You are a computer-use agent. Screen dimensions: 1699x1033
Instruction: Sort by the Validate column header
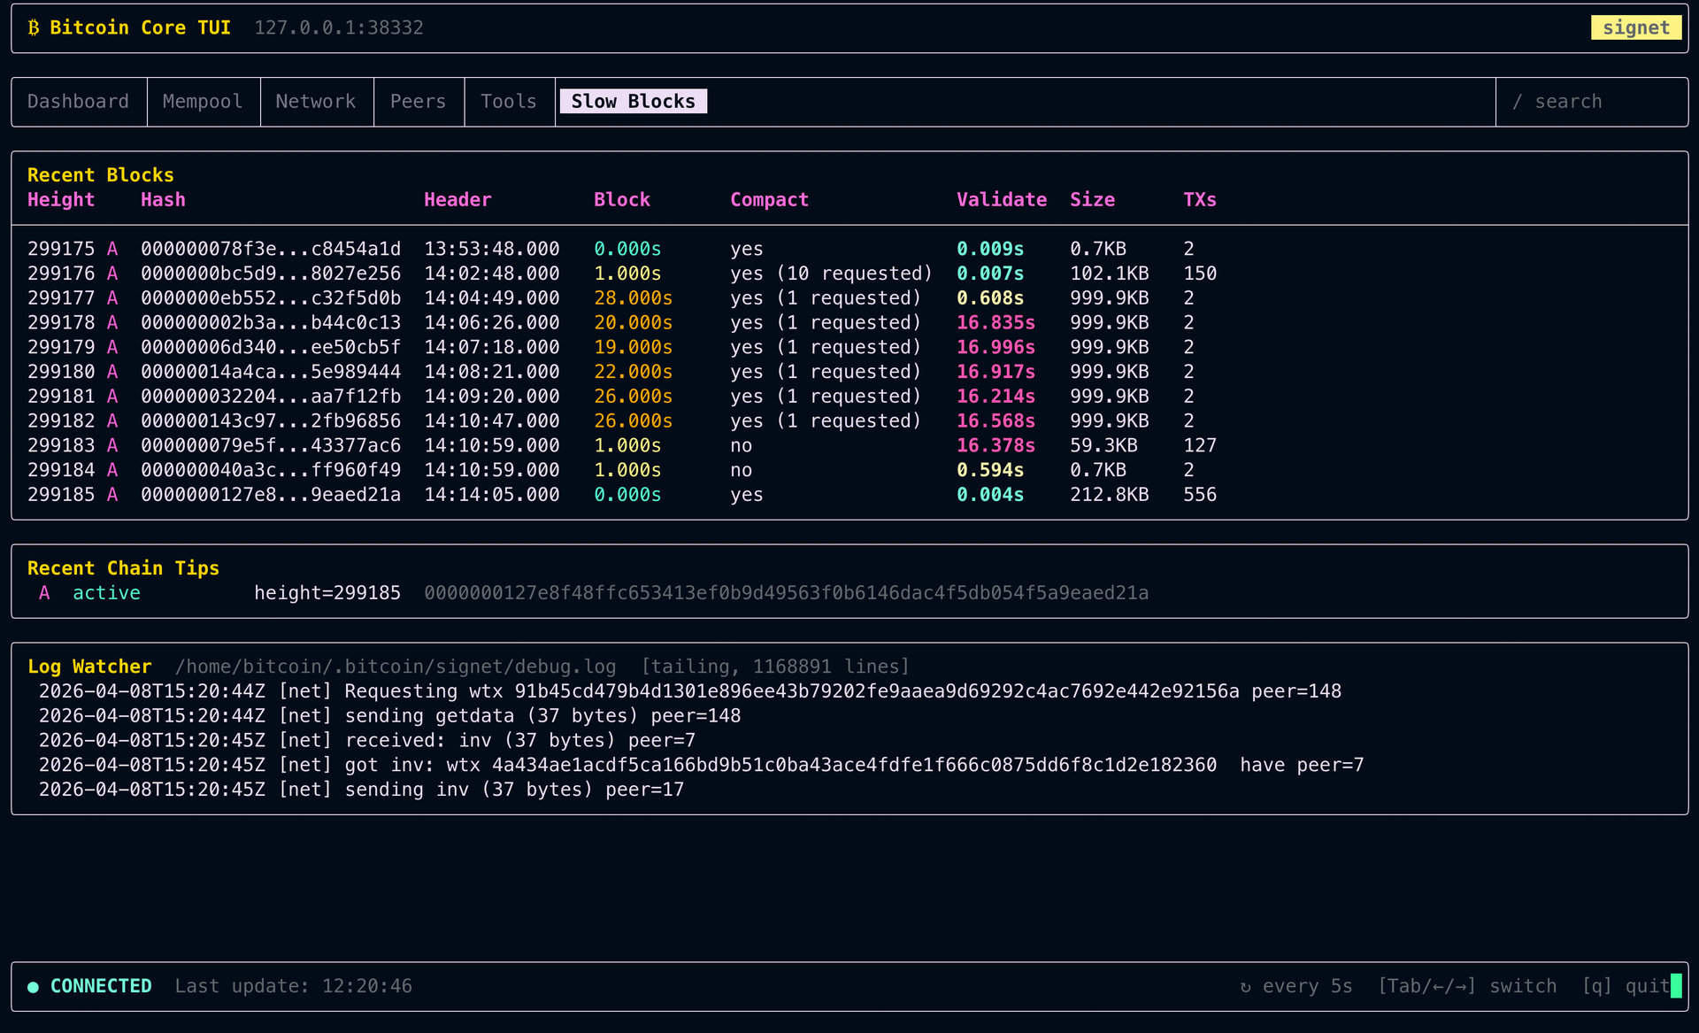click(1001, 200)
